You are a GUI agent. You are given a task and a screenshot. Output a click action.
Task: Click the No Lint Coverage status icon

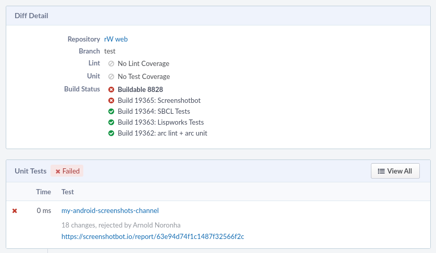coord(111,64)
